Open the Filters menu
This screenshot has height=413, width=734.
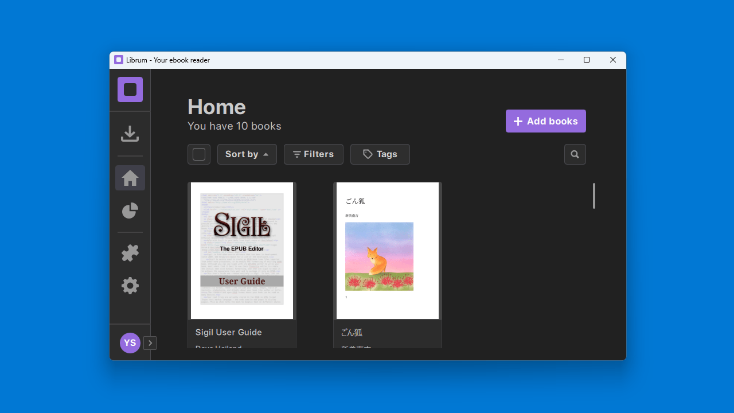(314, 154)
